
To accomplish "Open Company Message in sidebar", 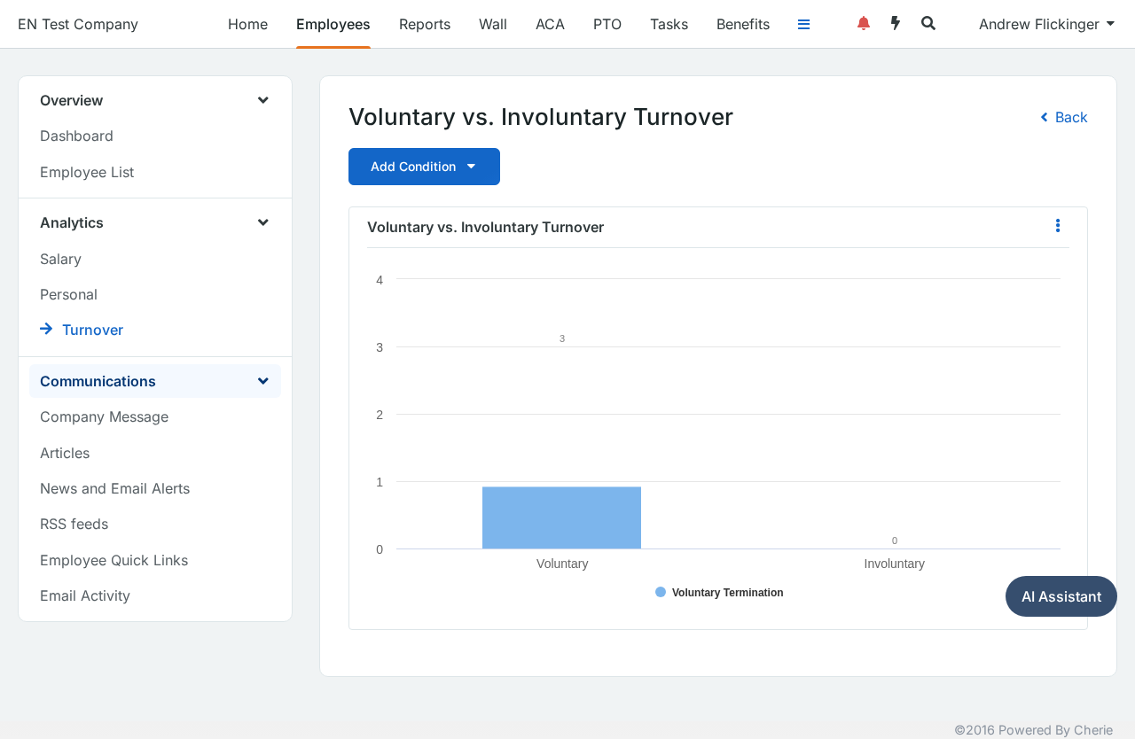I will coord(104,416).
